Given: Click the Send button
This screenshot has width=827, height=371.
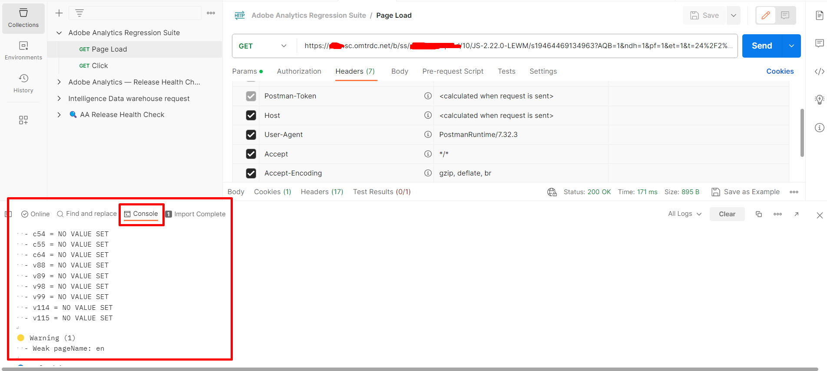Looking at the screenshot, I should click(762, 46).
